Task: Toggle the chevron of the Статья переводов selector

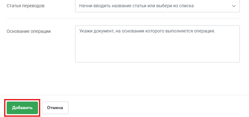Action: click(233, 6)
